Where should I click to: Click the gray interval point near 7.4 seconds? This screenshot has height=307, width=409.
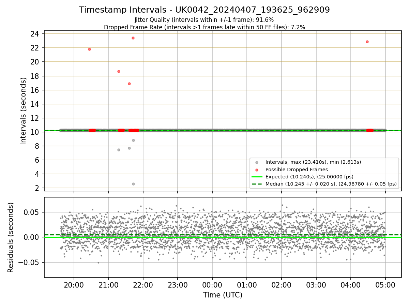119,150
